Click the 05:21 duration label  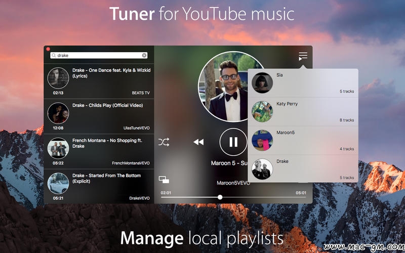pyautogui.click(x=58, y=198)
